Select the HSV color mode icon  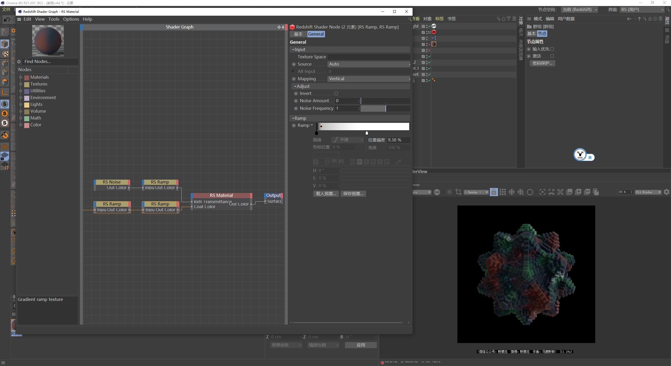pyautogui.click(x=360, y=162)
